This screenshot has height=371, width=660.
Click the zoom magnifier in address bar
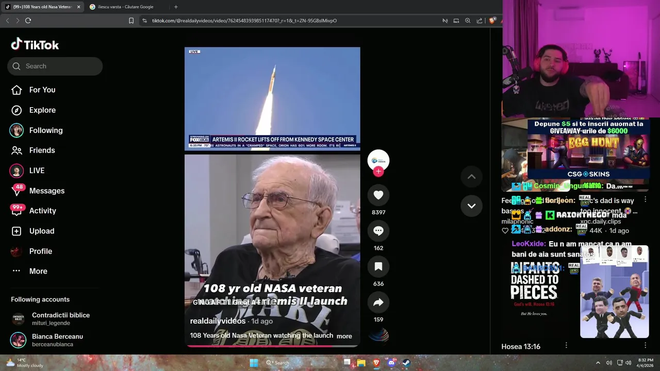(x=468, y=21)
